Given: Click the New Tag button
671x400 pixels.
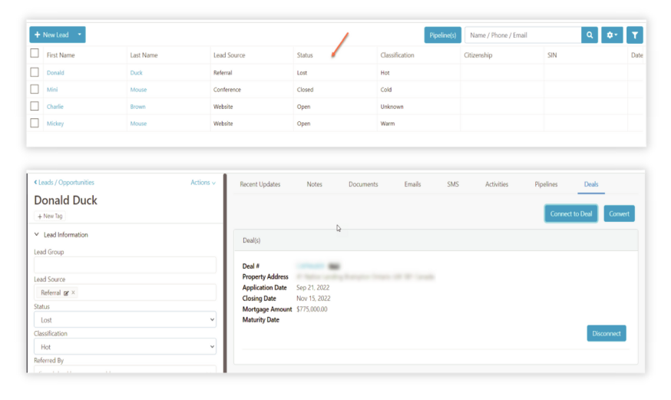Looking at the screenshot, I should tap(51, 217).
